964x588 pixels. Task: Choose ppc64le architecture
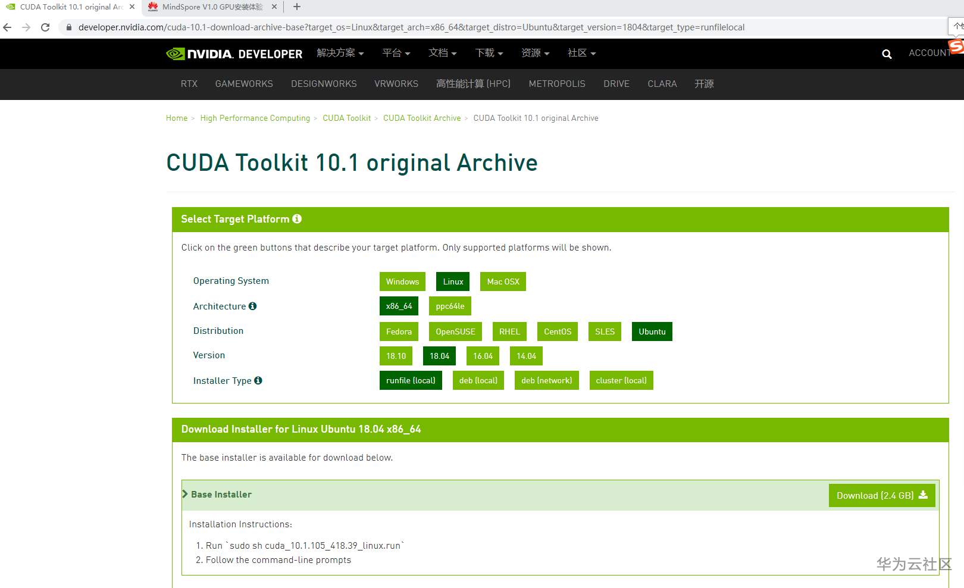tap(450, 306)
